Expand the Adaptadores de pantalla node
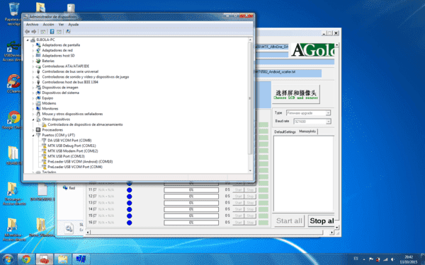 33,45
